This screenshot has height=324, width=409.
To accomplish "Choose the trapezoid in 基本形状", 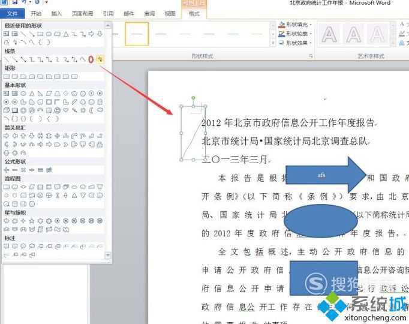I will pyautogui.click(x=57, y=94).
